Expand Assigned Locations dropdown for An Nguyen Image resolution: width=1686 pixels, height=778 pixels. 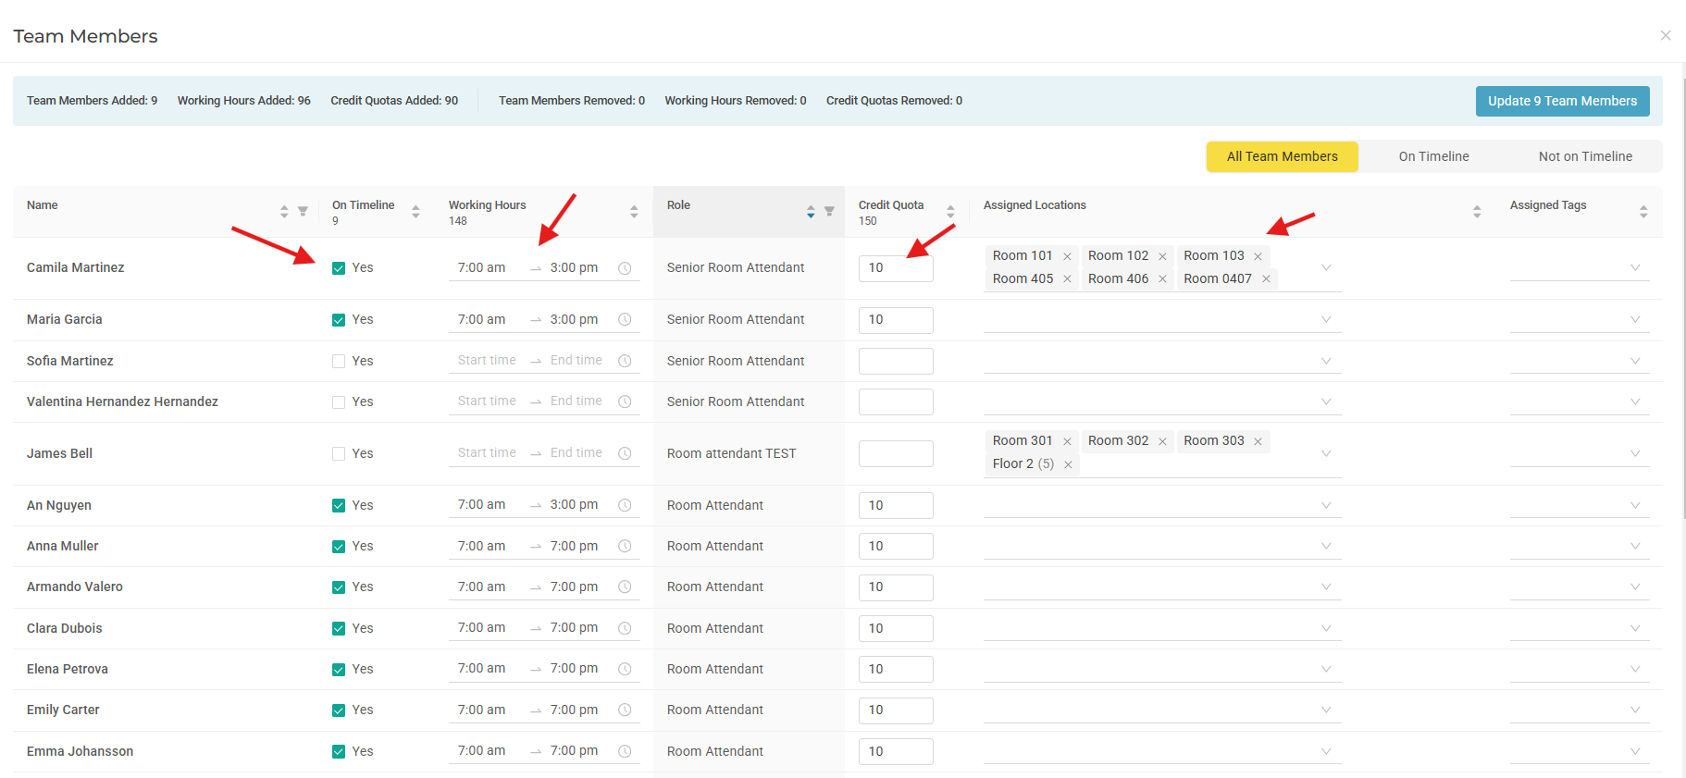point(1326,506)
